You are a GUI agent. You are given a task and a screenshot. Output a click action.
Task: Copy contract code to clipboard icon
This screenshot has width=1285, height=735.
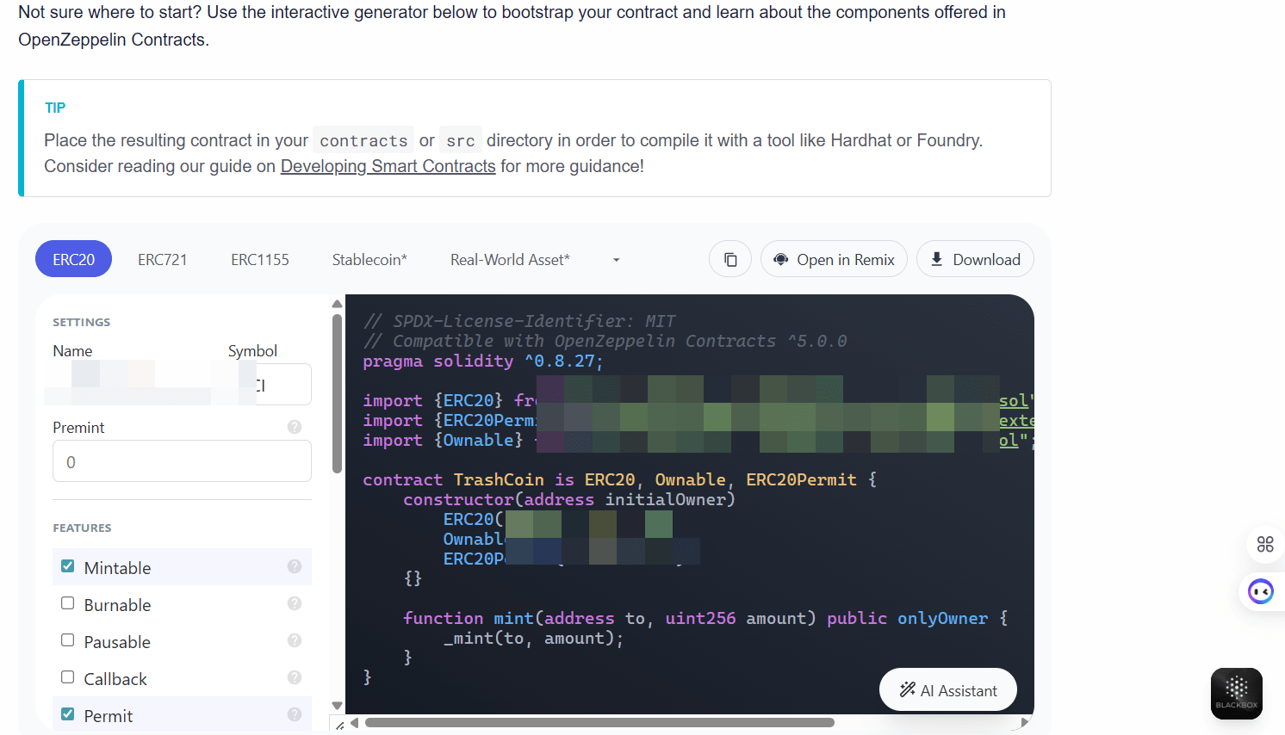click(x=730, y=259)
